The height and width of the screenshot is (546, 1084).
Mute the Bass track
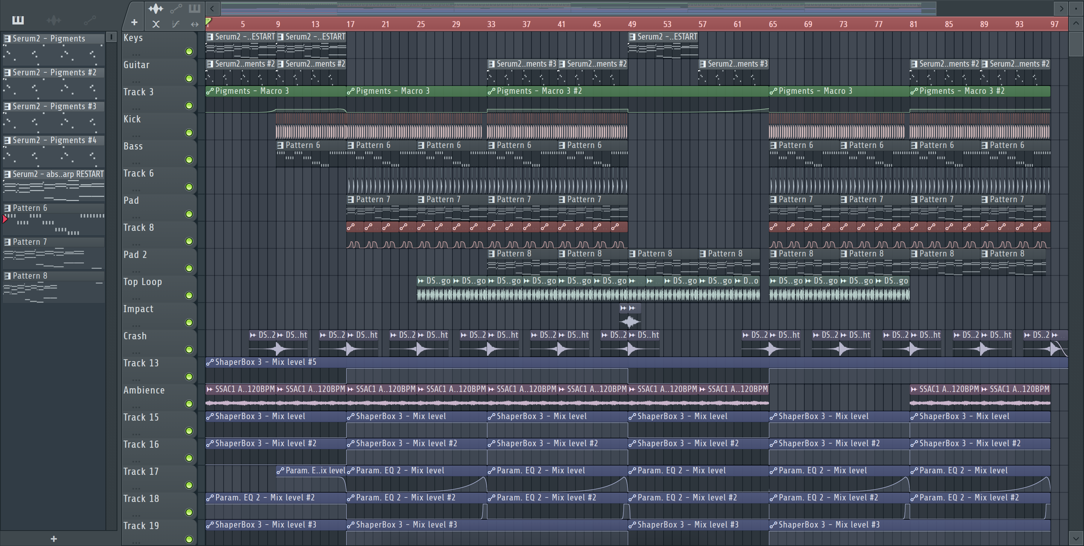coord(189,160)
